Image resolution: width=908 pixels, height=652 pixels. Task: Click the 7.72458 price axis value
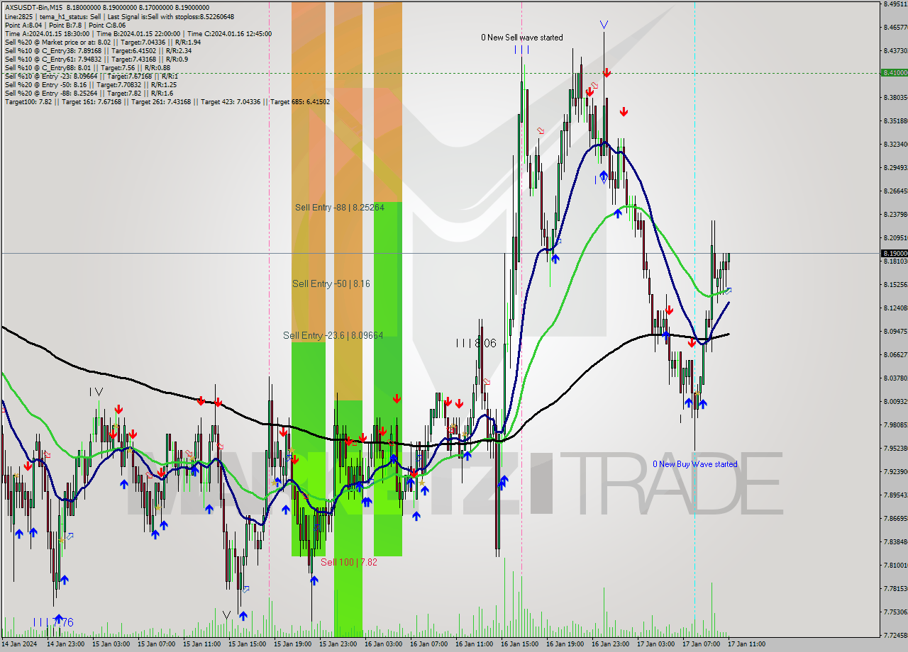(895, 635)
